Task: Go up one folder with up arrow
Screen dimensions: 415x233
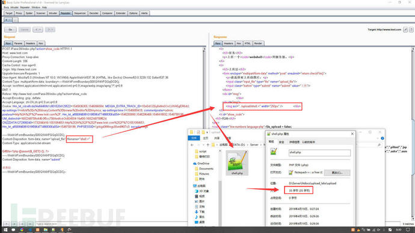Action: pyautogui.click(x=207, y=144)
